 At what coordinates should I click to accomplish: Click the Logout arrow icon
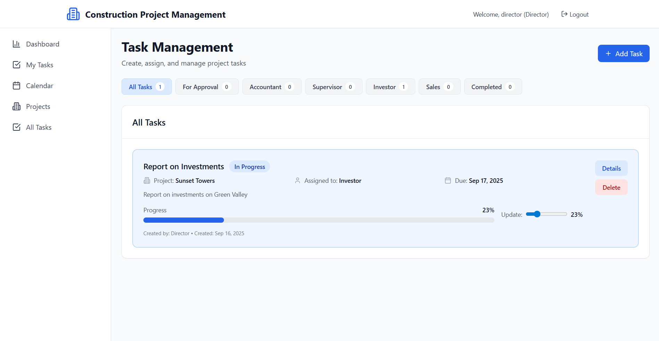click(564, 14)
